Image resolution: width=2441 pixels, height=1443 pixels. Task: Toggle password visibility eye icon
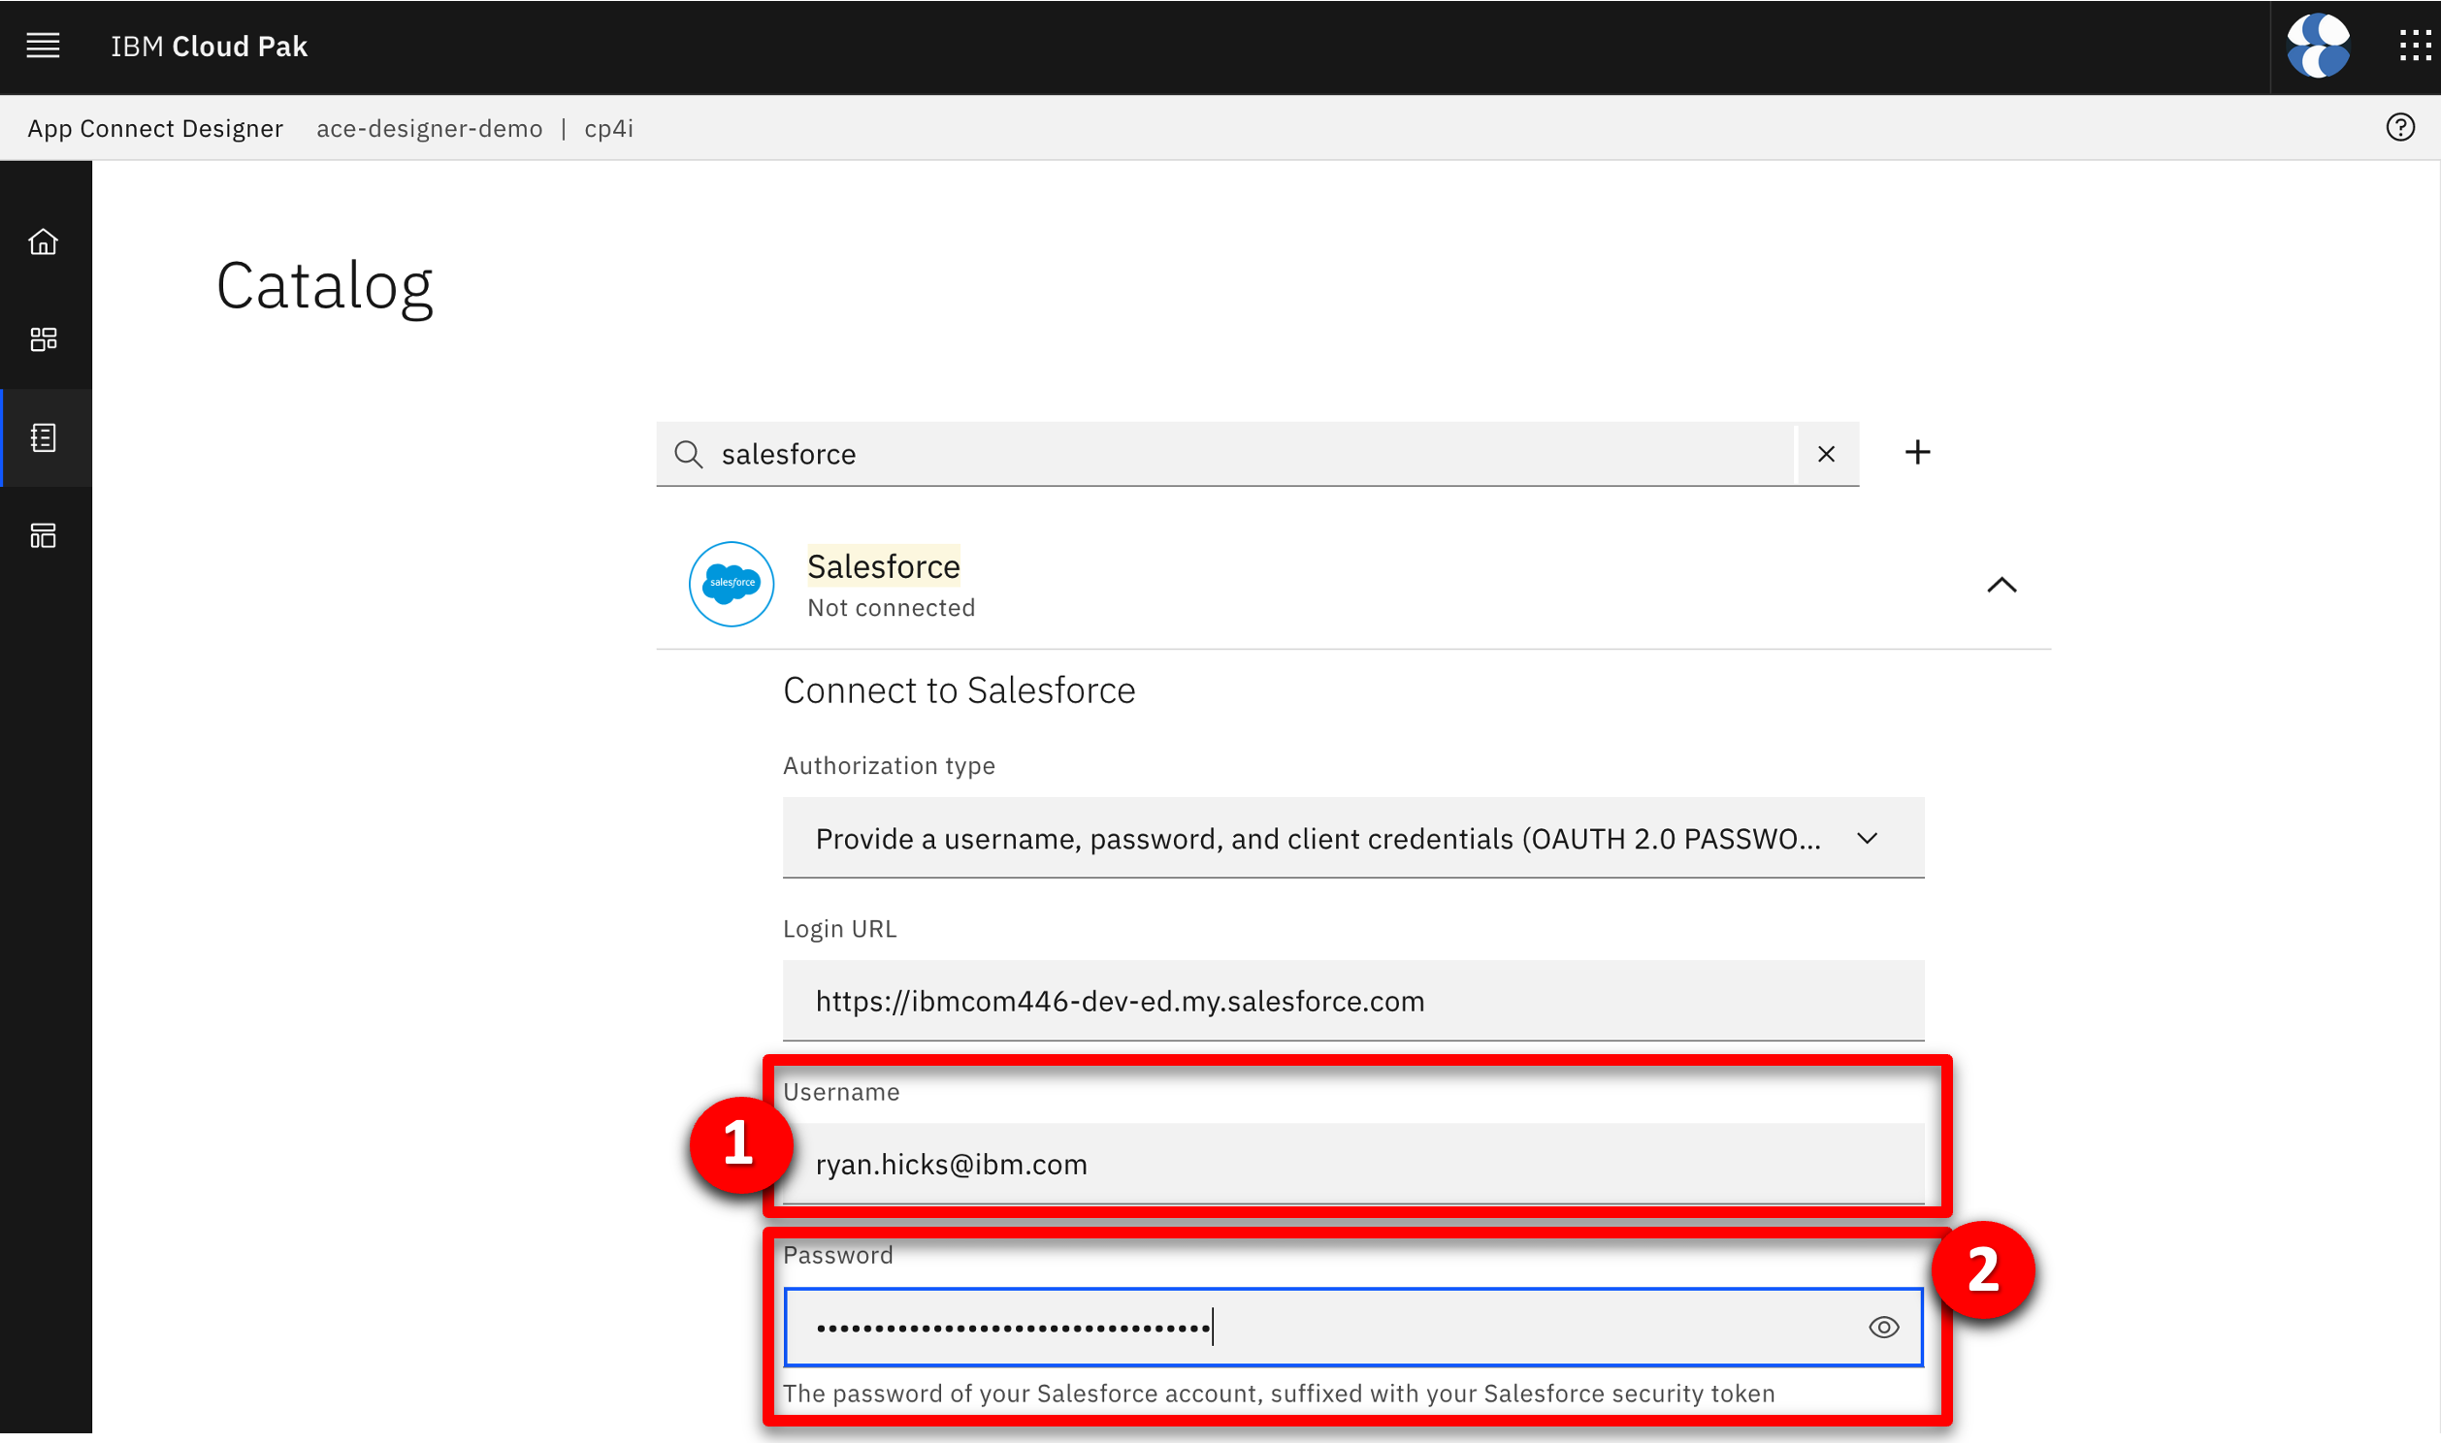(x=1884, y=1328)
